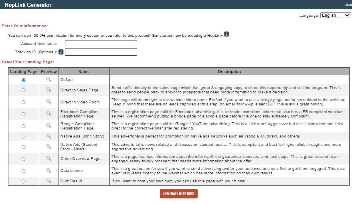Preview Native Ads (John Story) page

click(x=49, y=136)
